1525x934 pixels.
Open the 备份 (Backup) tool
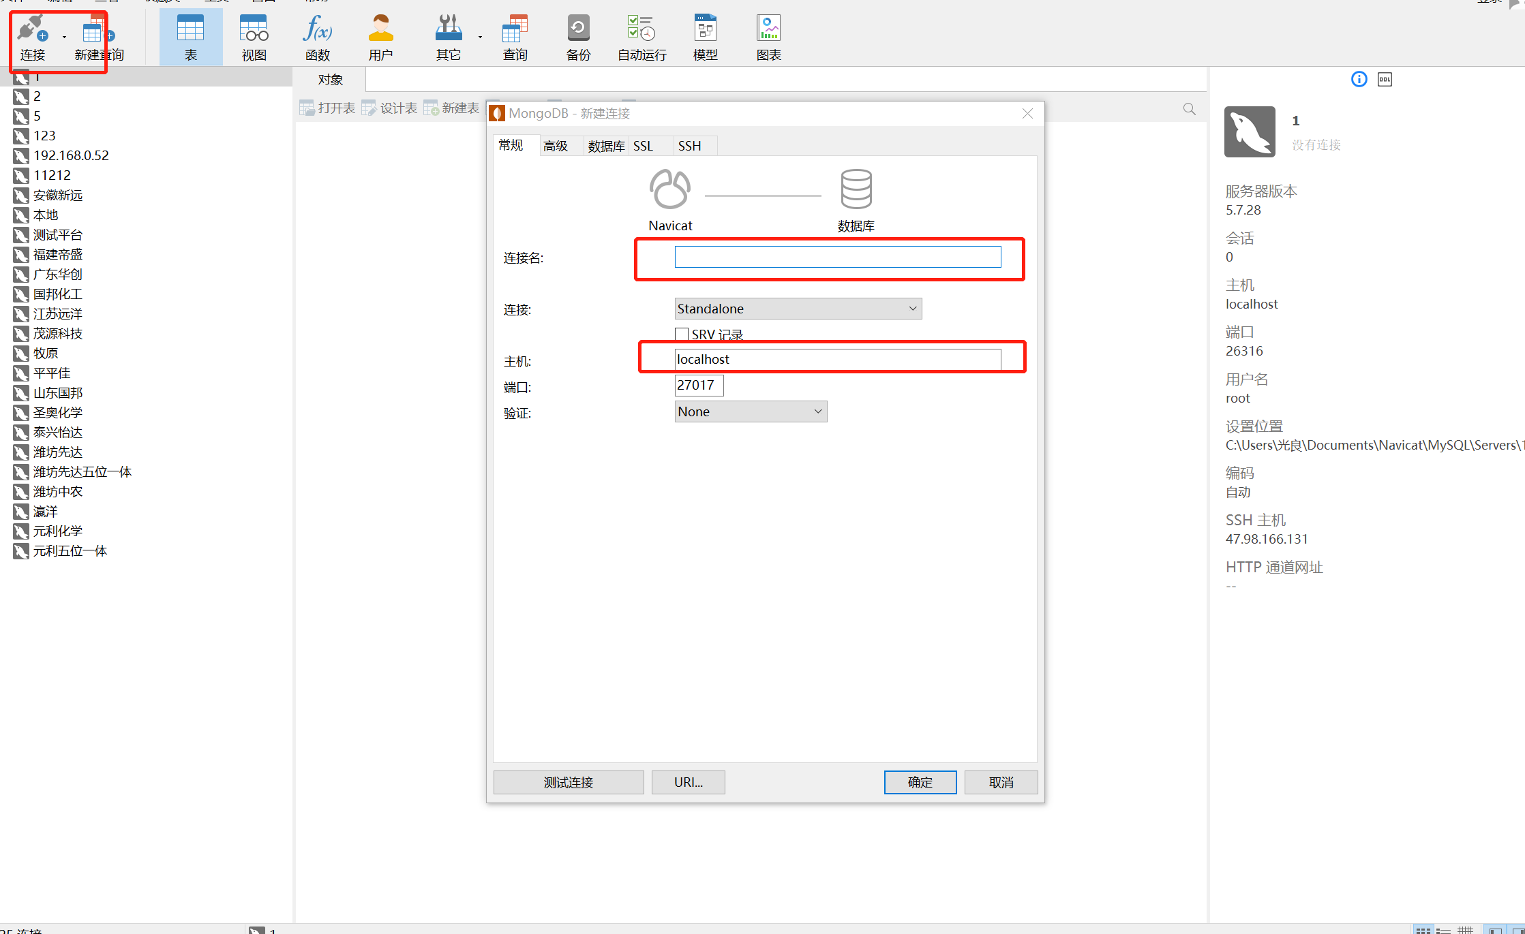578,37
